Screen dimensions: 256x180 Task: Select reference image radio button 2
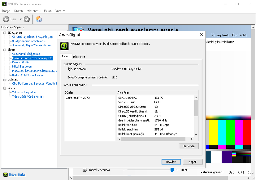[x=240, y=172]
